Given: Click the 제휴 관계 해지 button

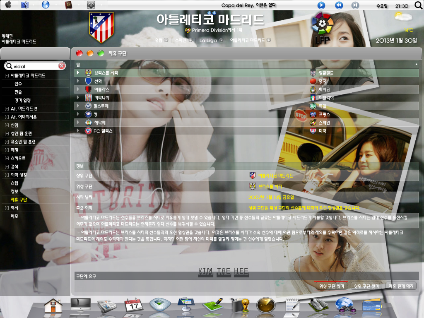Looking at the screenshot, I should tap(401, 286).
